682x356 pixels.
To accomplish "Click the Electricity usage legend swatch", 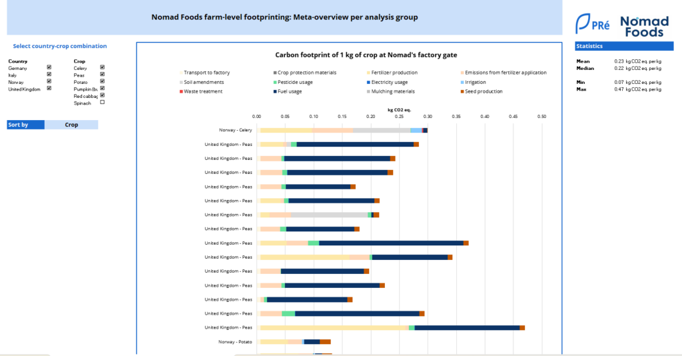I will tap(369, 82).
